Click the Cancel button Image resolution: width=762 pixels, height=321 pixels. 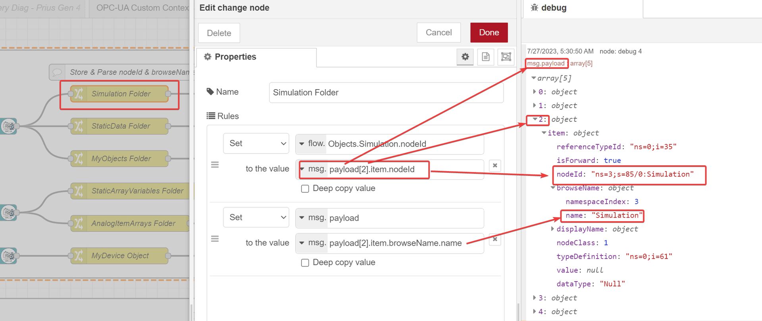[438, 32]
